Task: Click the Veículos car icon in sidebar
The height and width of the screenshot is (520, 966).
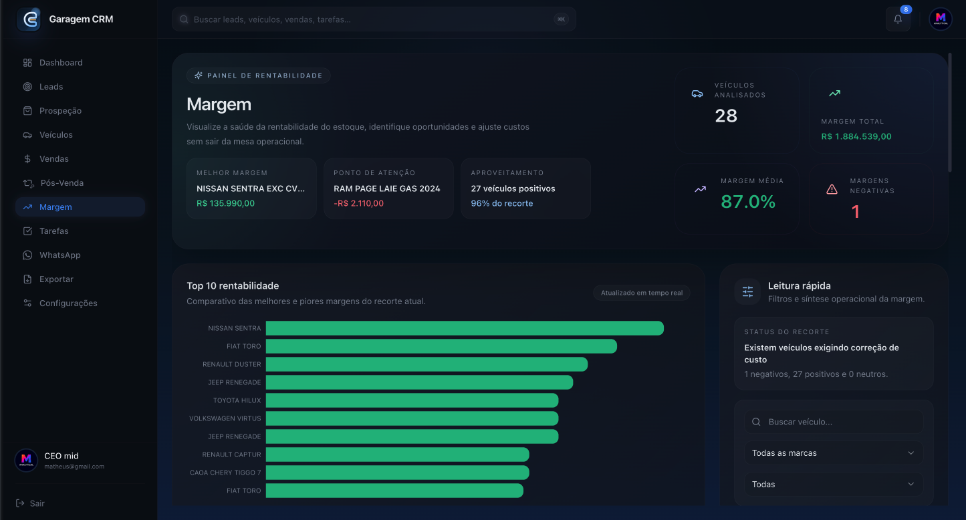Action: (27, 135)
